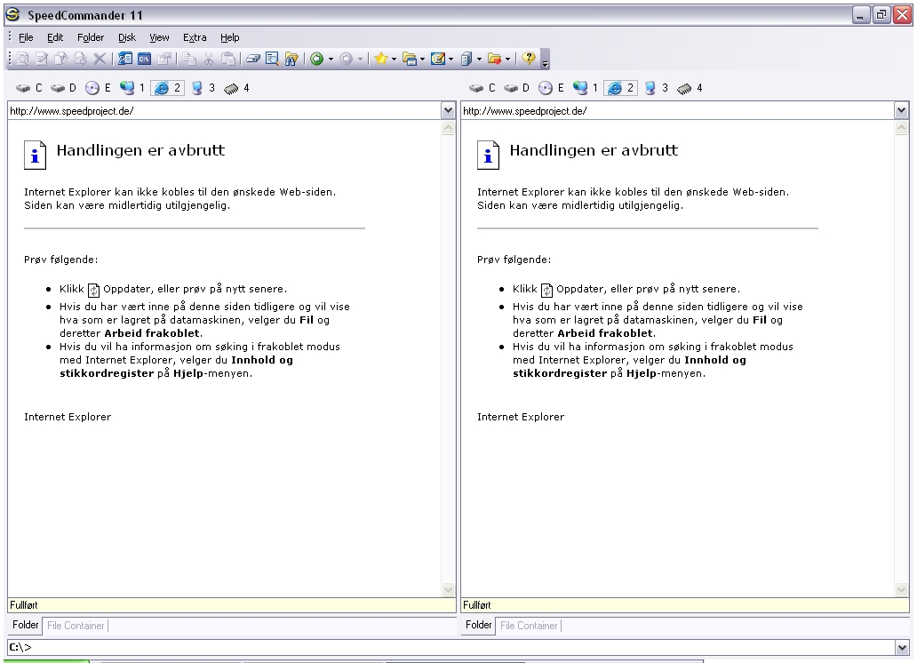The width and height of the screenshot is (917, 663).
Task: Click the Move files toolbar icon
Action: point(81,59)
